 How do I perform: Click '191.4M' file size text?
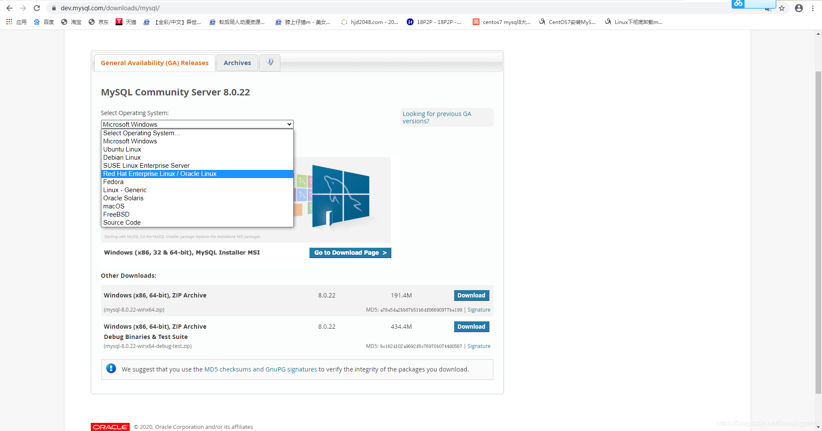click(x=401, y=295)
